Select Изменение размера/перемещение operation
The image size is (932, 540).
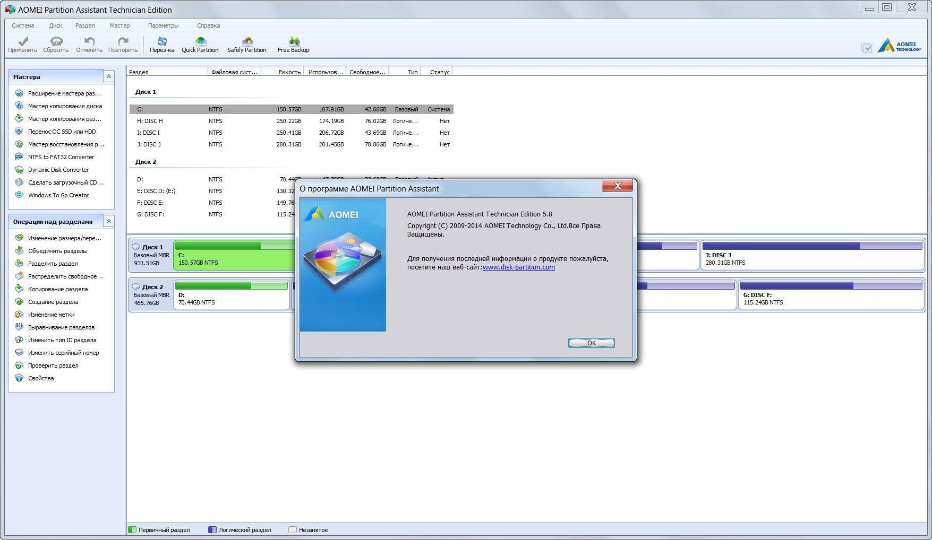tap(58, 238)
